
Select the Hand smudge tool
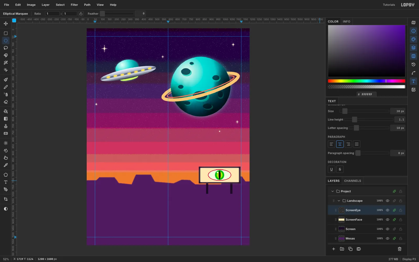pos(6,158)
